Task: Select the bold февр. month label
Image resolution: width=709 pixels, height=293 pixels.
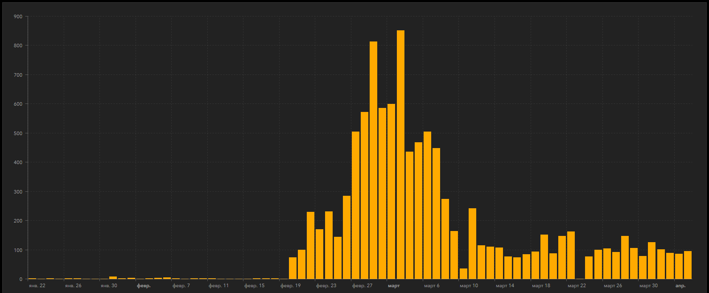Action: [144, 285]
